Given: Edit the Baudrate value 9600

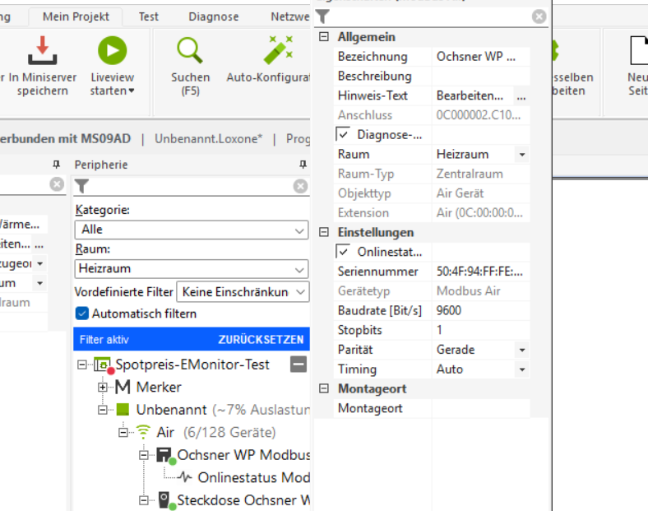Looking at the screenshot, I should point(480,310).
